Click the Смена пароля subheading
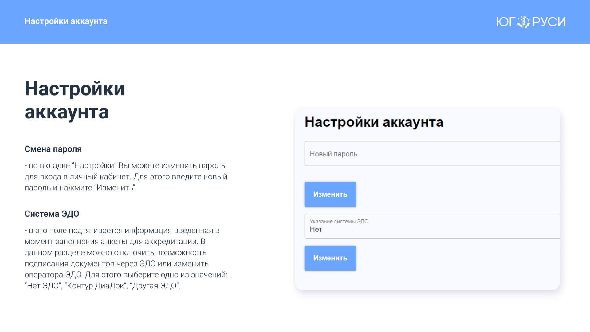The width and height of the screenshot is (590, 332). click(53, 149)
